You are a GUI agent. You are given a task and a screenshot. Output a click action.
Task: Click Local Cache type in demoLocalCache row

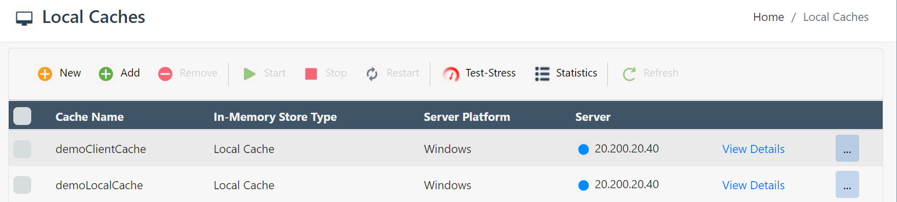244,185
